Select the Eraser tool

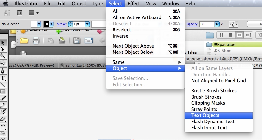[3, 119]
